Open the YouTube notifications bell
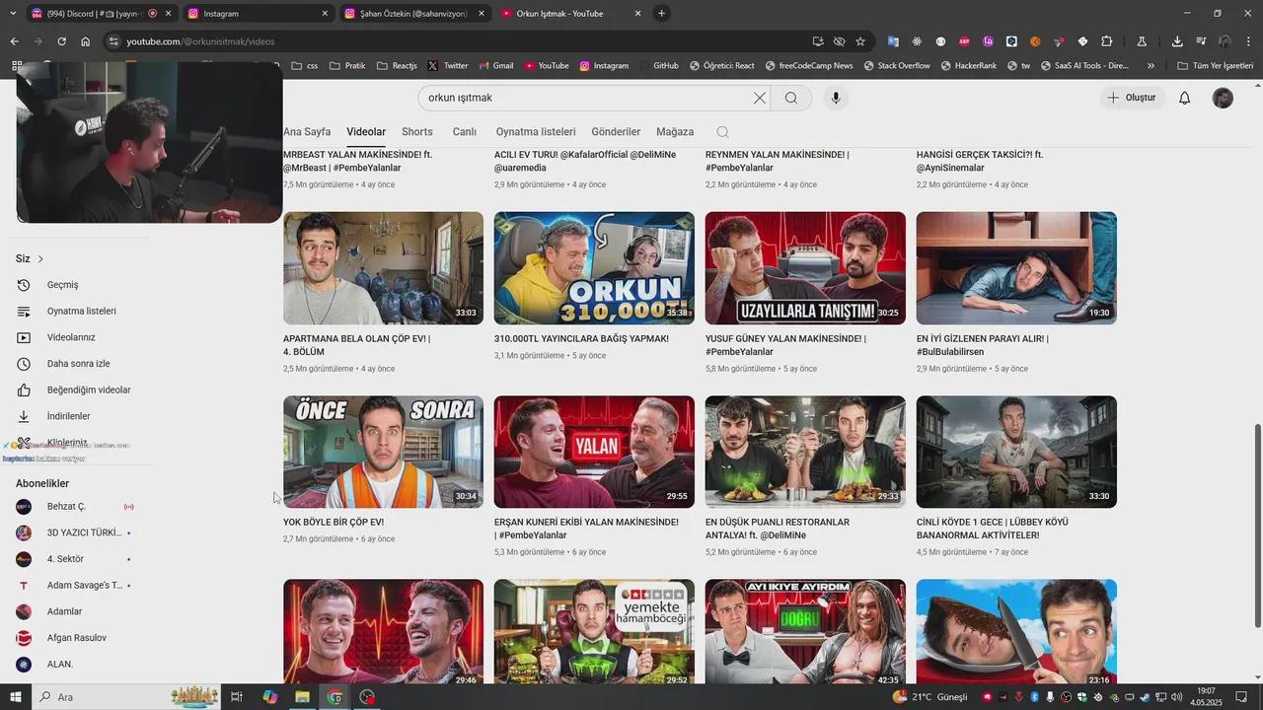 click(1185, 98)
